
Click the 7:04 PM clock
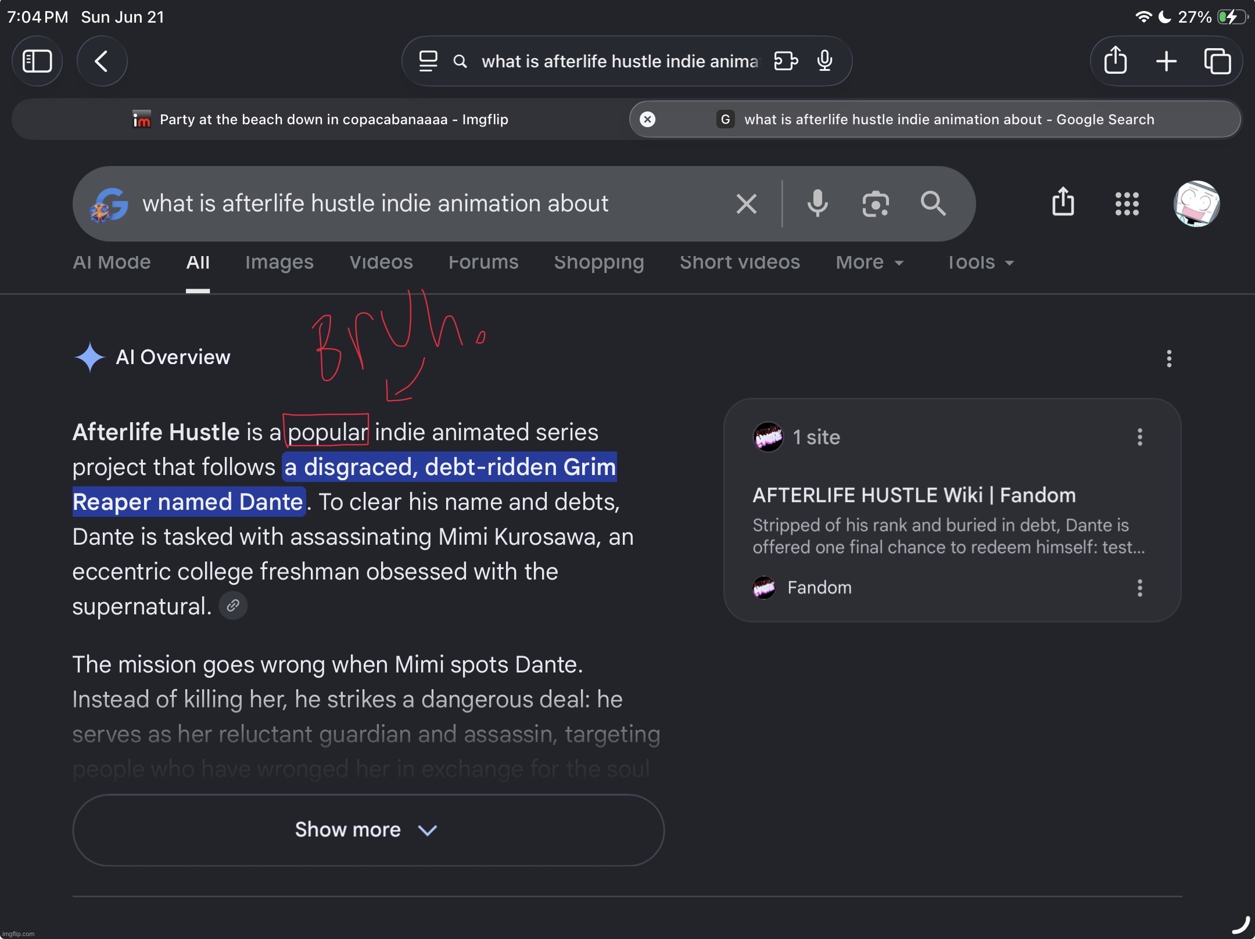[x=38, y=17]
